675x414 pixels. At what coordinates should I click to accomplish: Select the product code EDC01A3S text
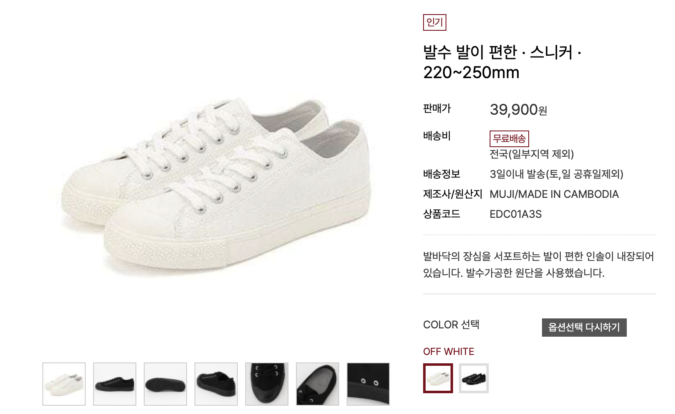[x=516, y=214]
